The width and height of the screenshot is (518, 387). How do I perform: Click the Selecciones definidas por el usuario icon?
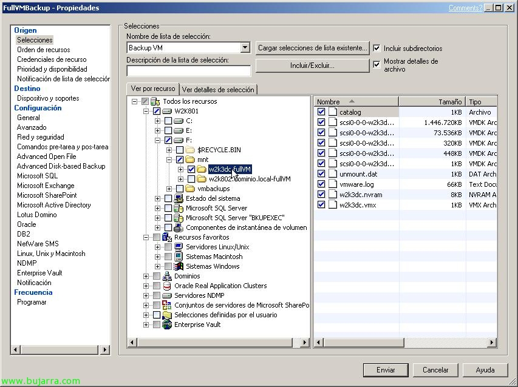point(167,315)
